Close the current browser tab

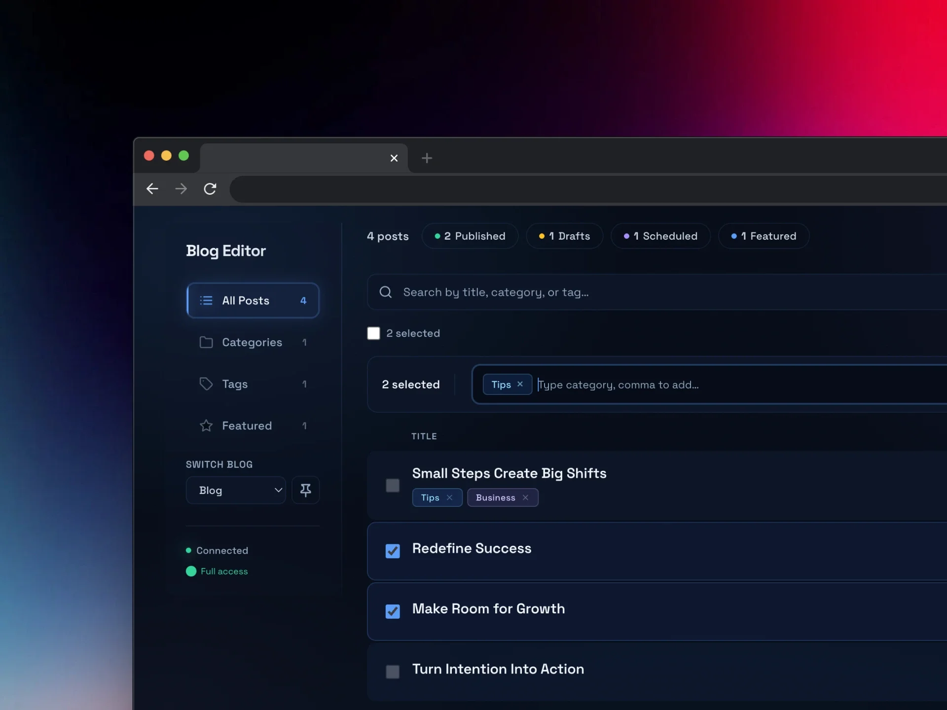394,158
